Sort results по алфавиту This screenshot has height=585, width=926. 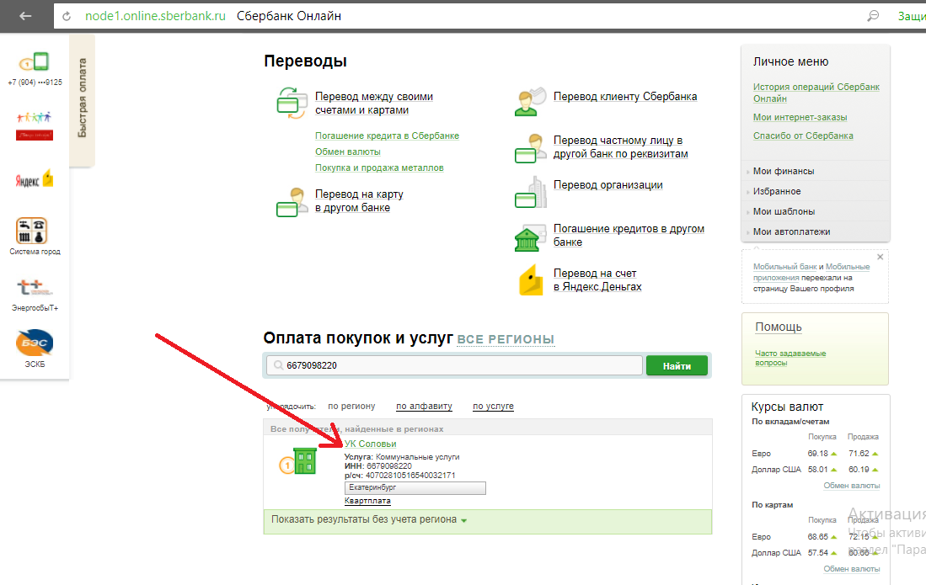(x=424, y=407)
